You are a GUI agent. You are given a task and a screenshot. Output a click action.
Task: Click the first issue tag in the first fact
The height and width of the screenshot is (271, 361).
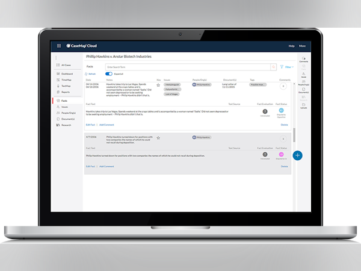[172, 84]
